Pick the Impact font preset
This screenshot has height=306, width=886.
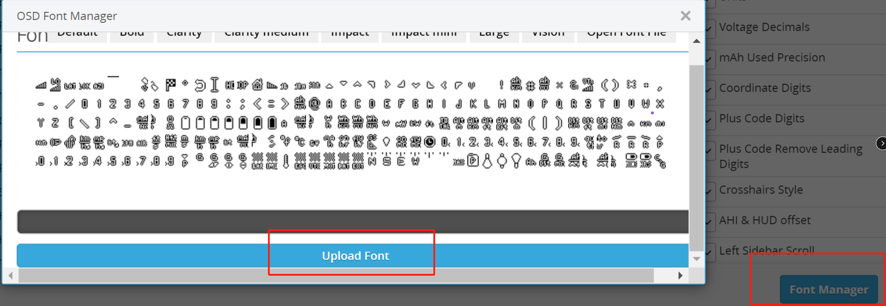coord(350,37)
